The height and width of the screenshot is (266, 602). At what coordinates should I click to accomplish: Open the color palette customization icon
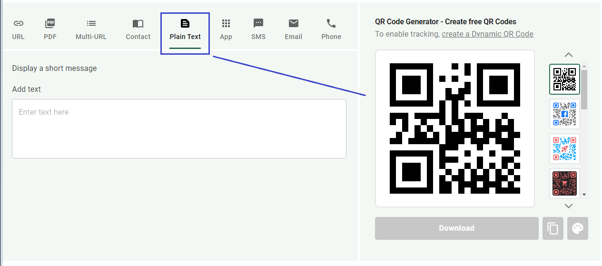(578, 228)
